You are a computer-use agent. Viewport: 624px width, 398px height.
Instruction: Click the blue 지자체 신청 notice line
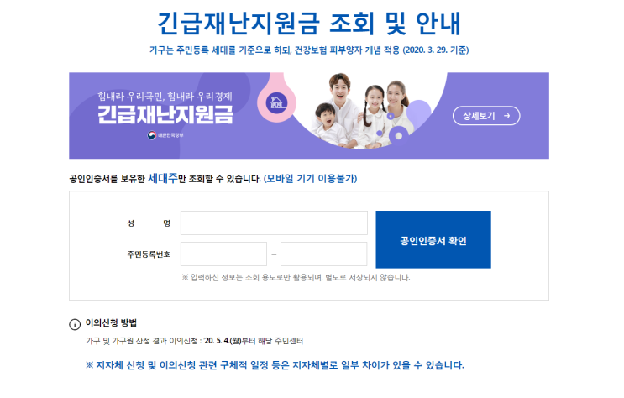tap(275, 365)
